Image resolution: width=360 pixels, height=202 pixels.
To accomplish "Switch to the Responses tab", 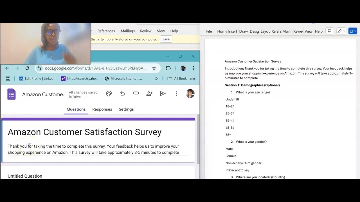I will pyautogui.click(x=102, y=109).
